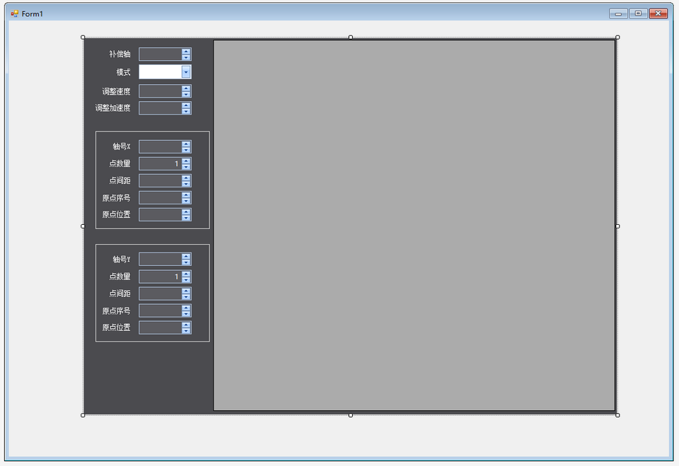This screenshot has width=679, height=466.
Task: Click the 模式 label text
Action: (x=123, y=72)
